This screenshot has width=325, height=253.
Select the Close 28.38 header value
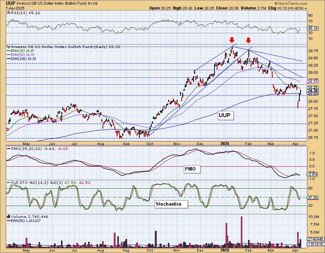[x=227, y=8]
